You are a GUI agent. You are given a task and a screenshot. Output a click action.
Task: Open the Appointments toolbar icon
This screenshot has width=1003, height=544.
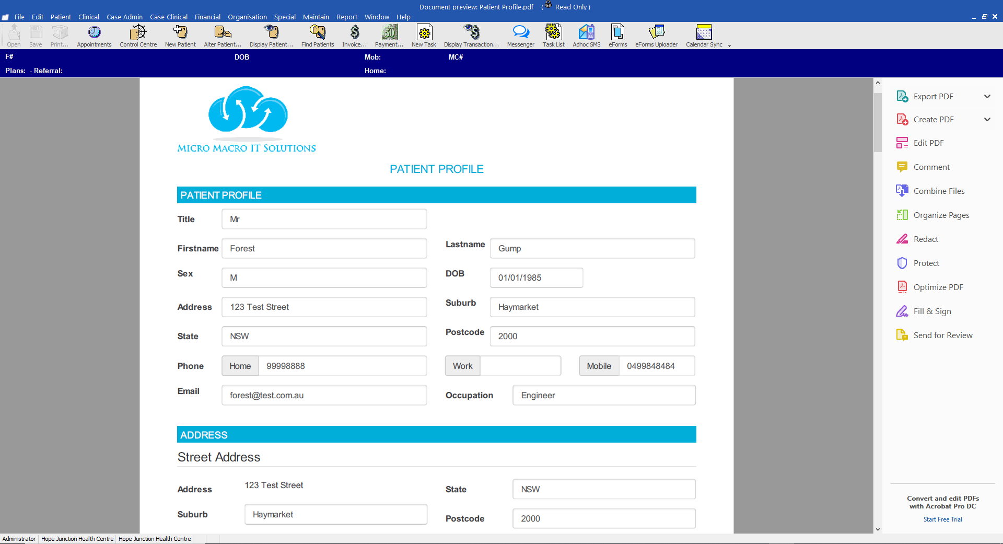tap(94, 36)
